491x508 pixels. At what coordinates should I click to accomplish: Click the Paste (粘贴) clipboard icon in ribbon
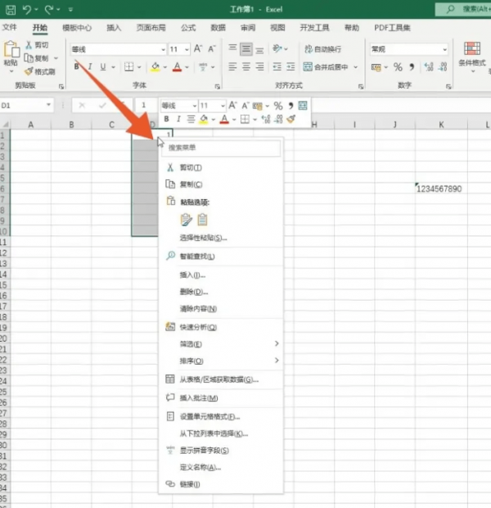point(11,49)
